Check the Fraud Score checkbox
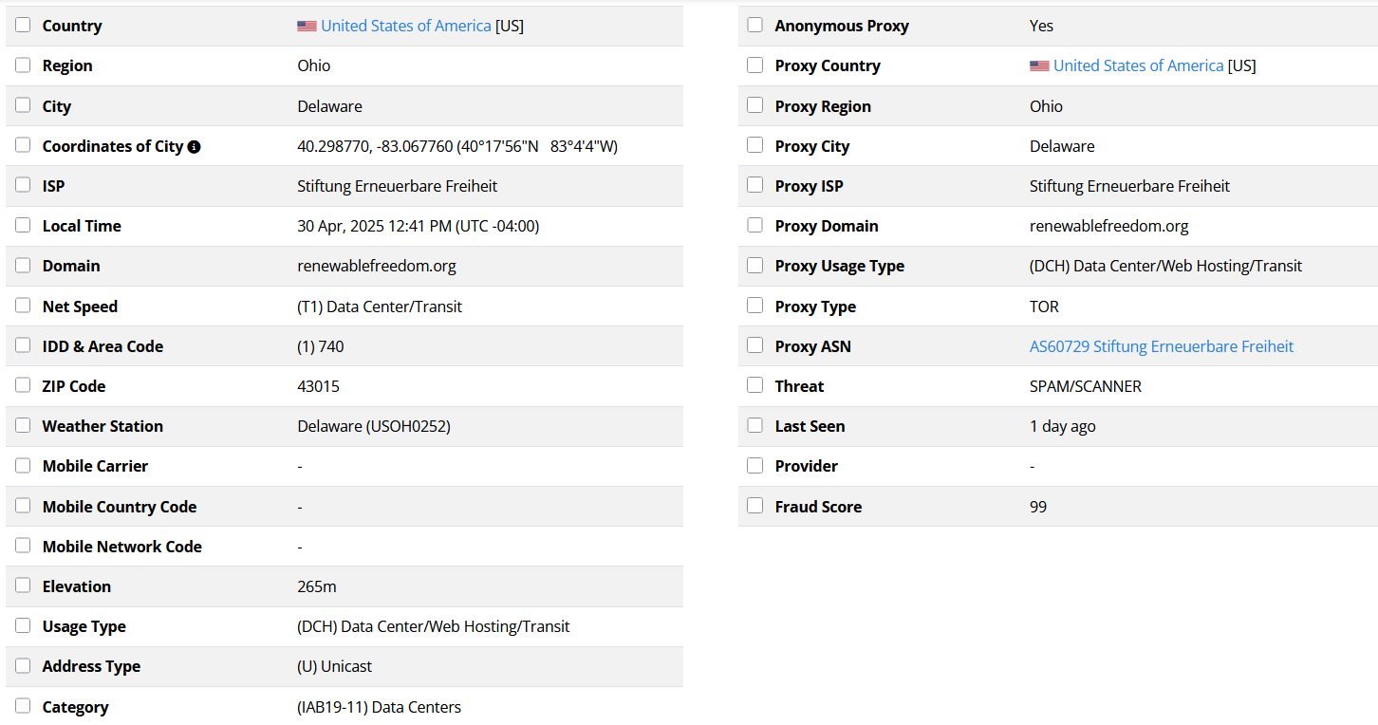This screenshot has height=725, width=1378. (755, 506)
